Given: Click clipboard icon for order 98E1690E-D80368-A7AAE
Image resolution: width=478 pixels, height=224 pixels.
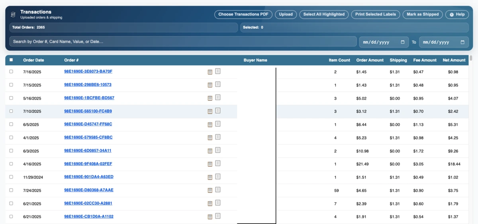Looking at the screenshot, I should tap(210, 190).
